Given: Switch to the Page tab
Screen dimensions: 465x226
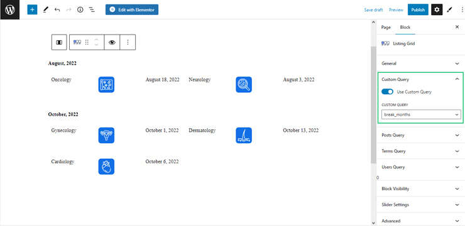Looking at the screenshot, I should (386, 27).
